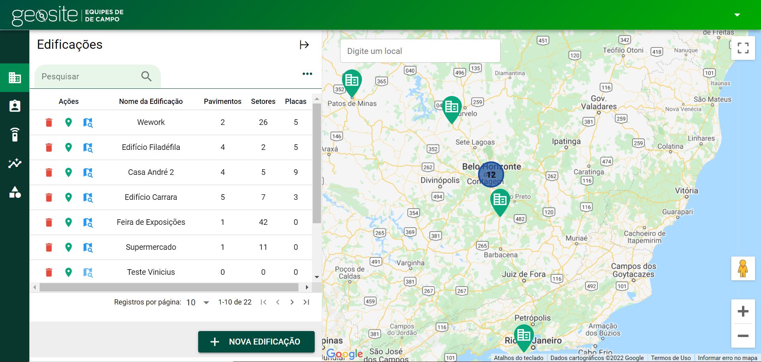Open the three-dot options menu above the table
Image resolution: width=761 pixels, height=362 pixels.
307,73
